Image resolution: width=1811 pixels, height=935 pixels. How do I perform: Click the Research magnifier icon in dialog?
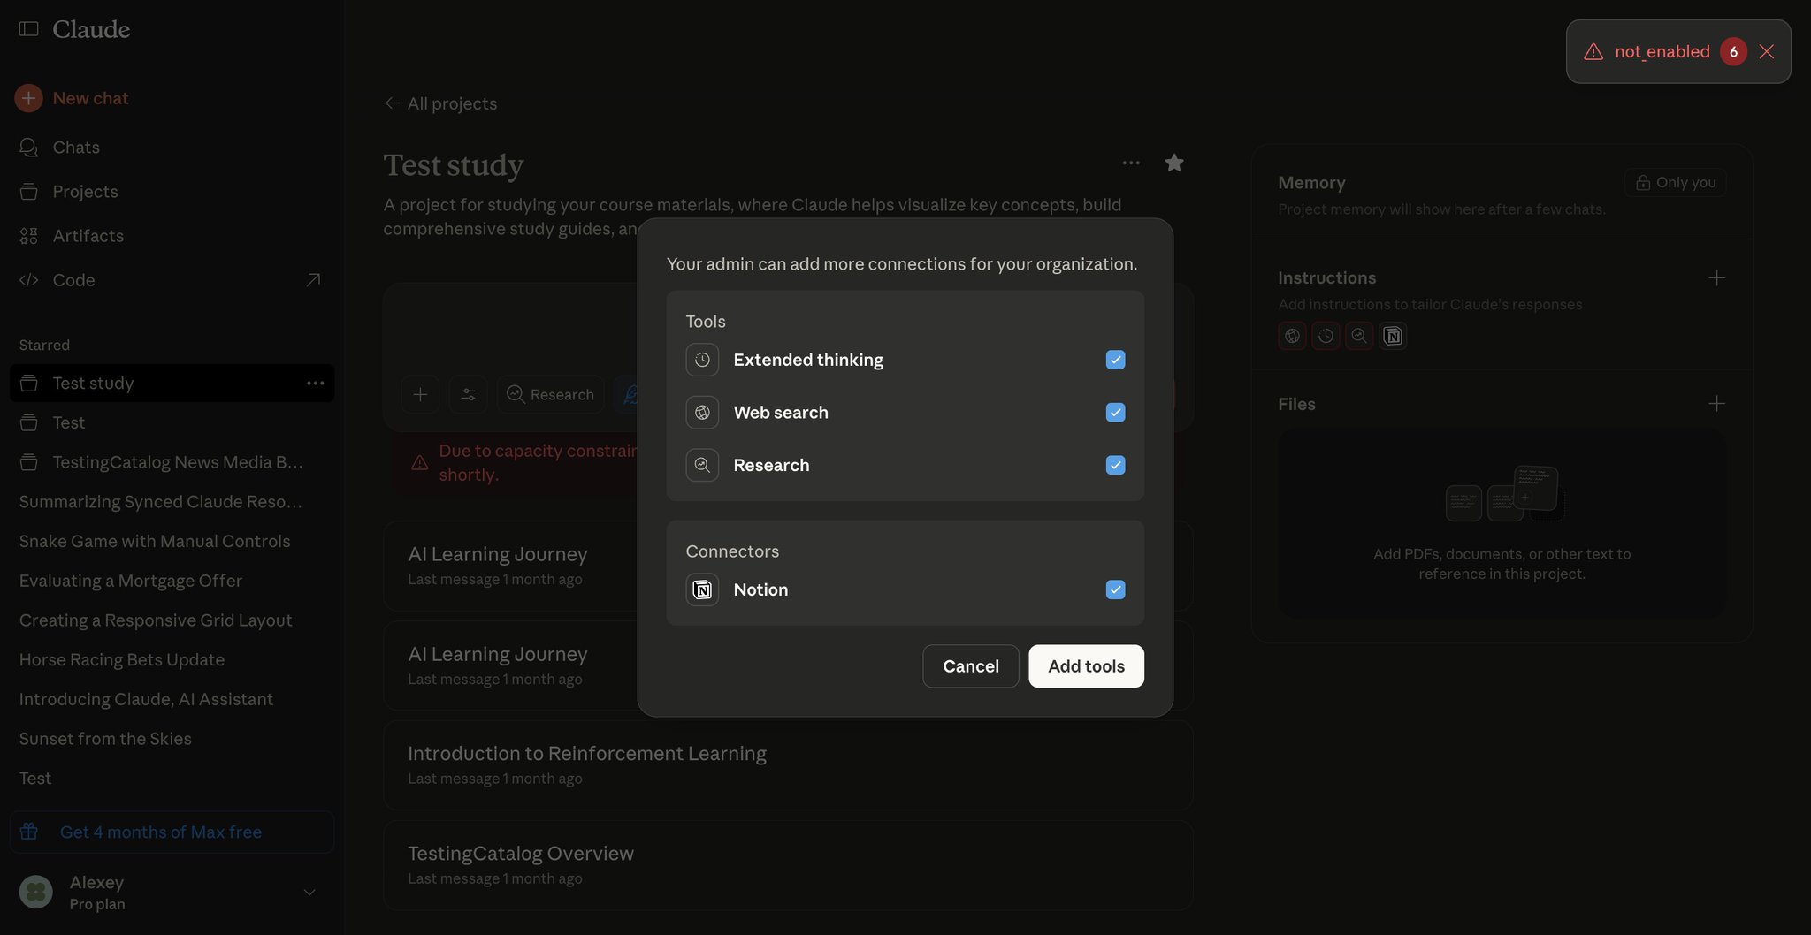coord(702,465)
